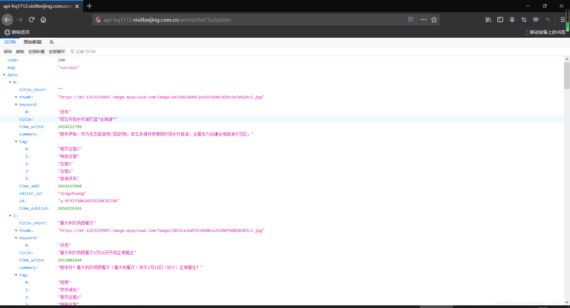
Task: Click the 复制 copy button
Action: click(x=20, y=52)
